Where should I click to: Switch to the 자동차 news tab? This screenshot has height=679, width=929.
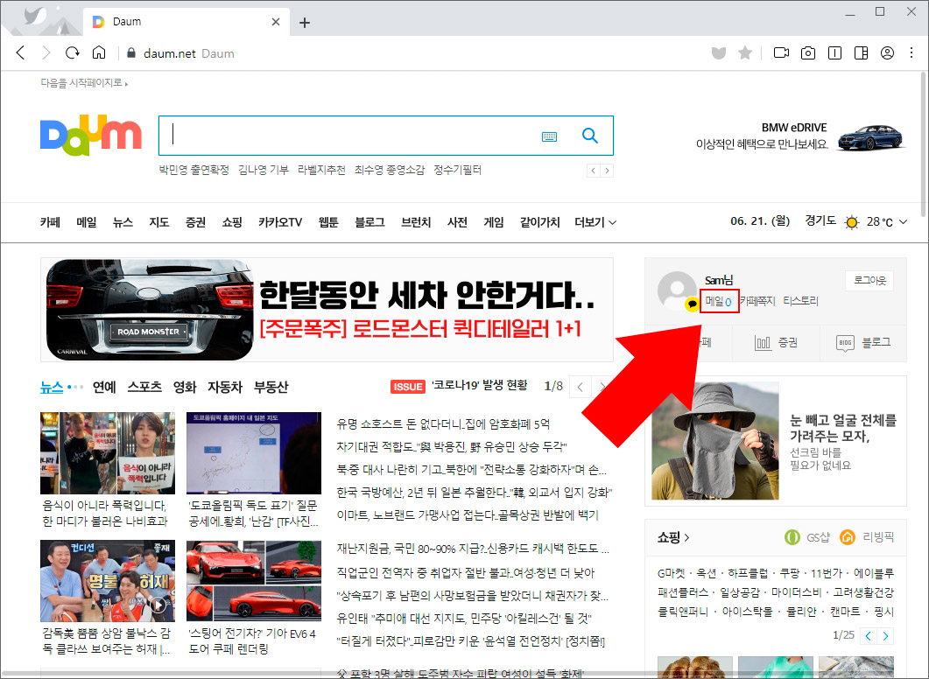(x=225, y=387)
